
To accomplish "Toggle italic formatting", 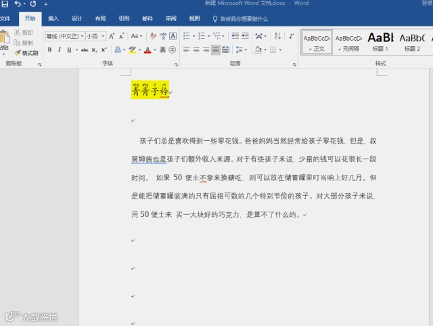I will [60, 49].
